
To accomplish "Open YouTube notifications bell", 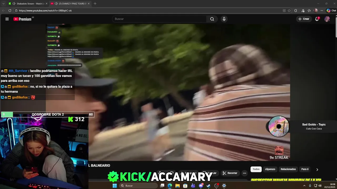I will tap(317, 19).
